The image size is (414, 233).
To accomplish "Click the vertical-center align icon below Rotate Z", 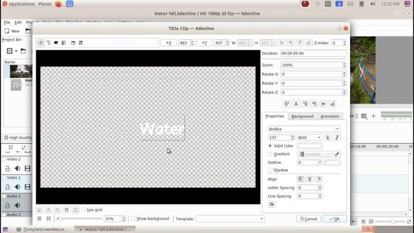I will (323, 104).
